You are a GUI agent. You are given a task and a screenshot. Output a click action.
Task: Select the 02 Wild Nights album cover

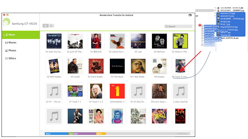pos(54,66)
